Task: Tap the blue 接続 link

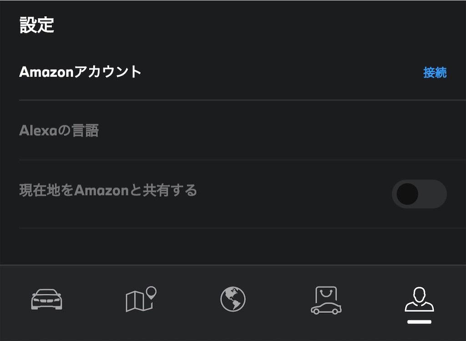Action: pyautogui.click(x=435, y=72)
